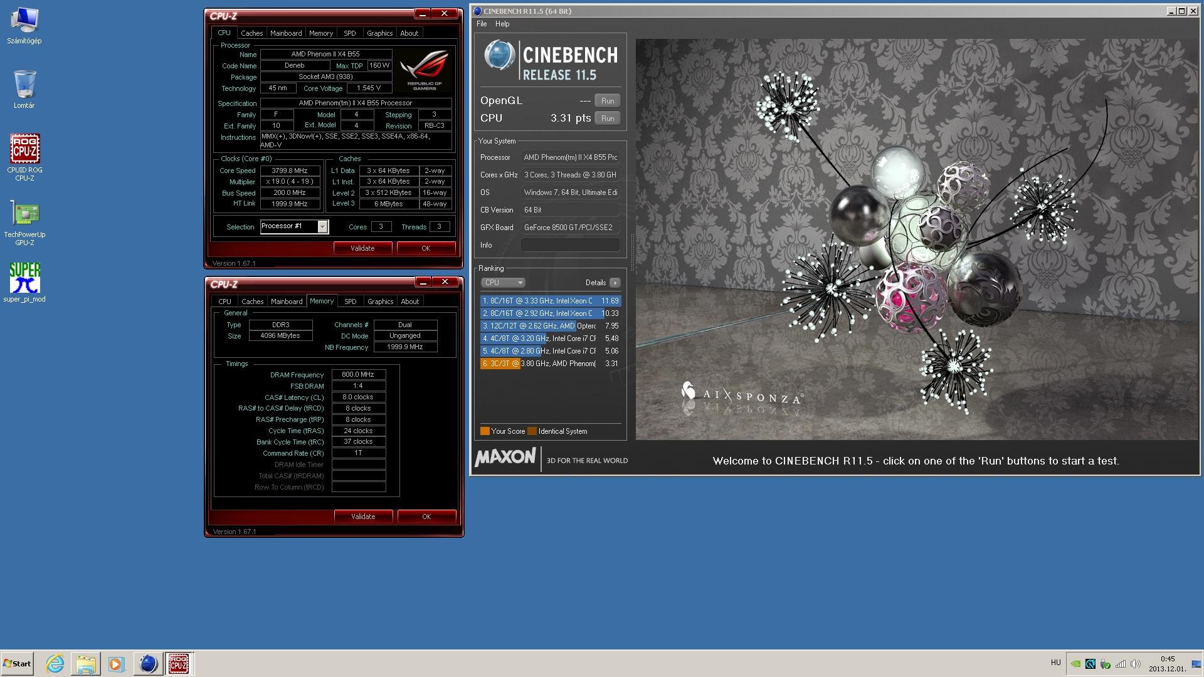Switch to ROG CPU-Z via its taskbar icon

tap(179, 664)
